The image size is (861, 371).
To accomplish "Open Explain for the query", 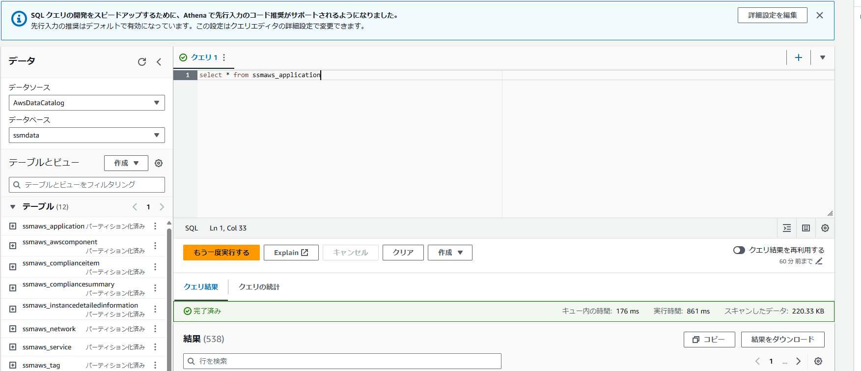I will click(x=291, y=253).
